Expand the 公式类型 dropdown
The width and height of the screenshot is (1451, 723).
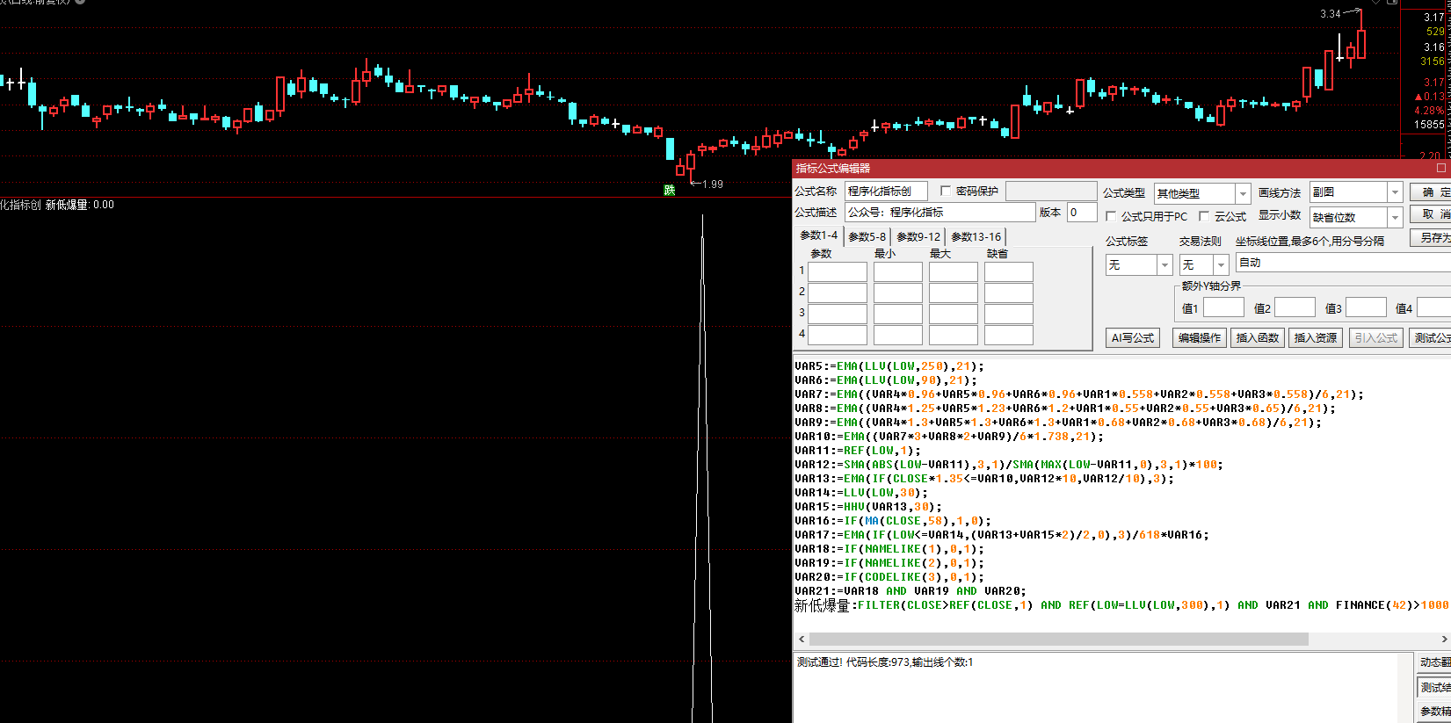pos(1243,193)
